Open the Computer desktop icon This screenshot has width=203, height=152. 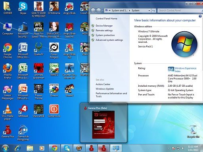pos(8,28)
